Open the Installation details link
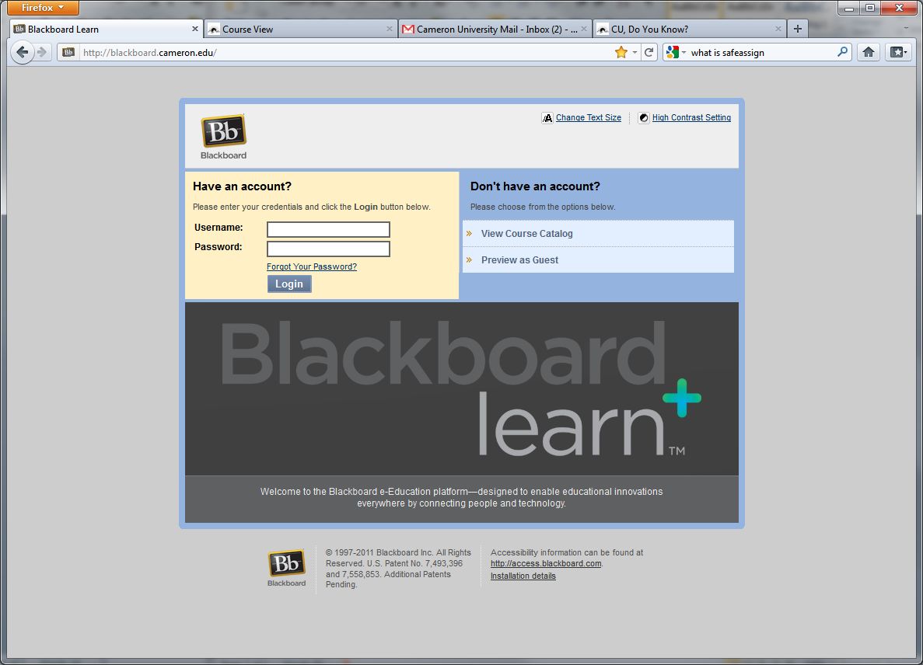The image size is (923, 665). [523, 576]
